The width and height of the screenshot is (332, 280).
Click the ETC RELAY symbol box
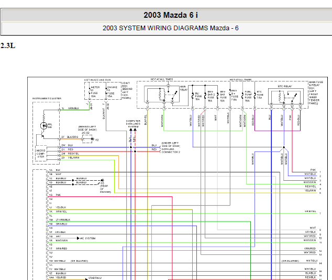[x=285, y=96]
